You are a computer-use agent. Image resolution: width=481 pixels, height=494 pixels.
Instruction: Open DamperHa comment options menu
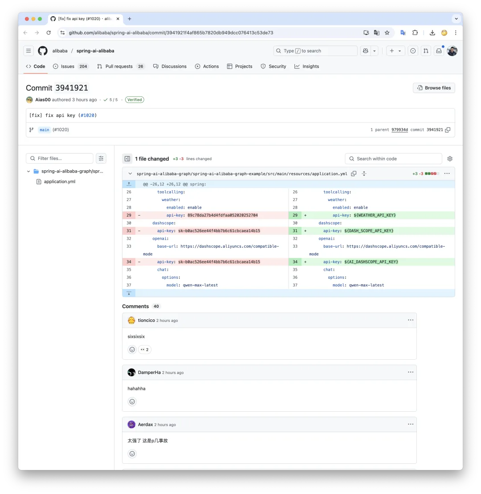(410, 372)
